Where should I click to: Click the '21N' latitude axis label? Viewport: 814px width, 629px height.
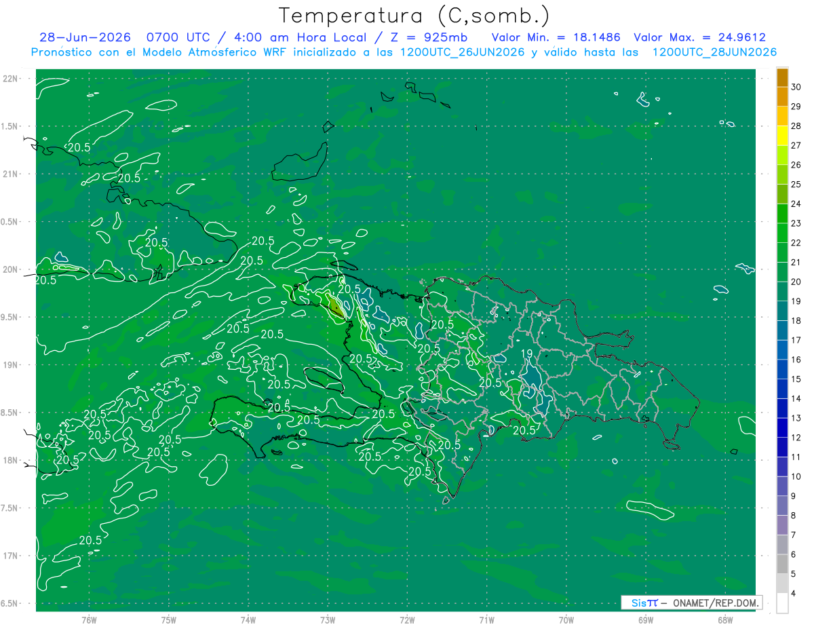(11, 174)
